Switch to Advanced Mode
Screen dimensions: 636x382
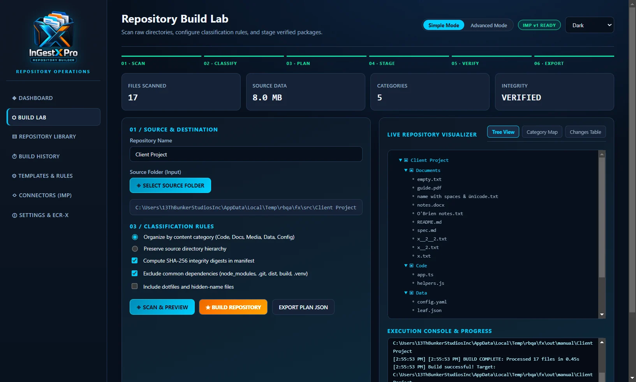pyautogui.click(x=489, y=25)
